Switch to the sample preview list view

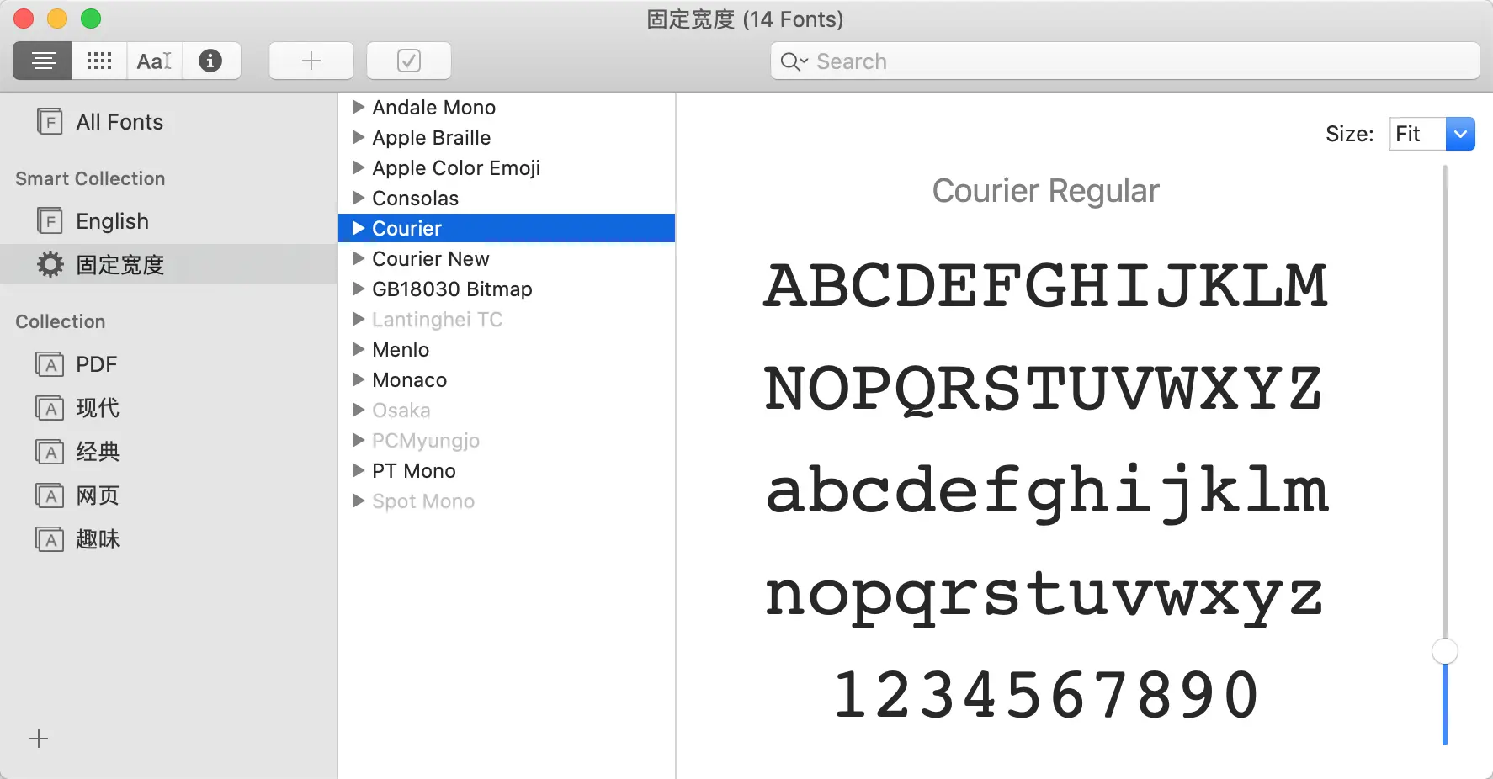coord(43,61)
